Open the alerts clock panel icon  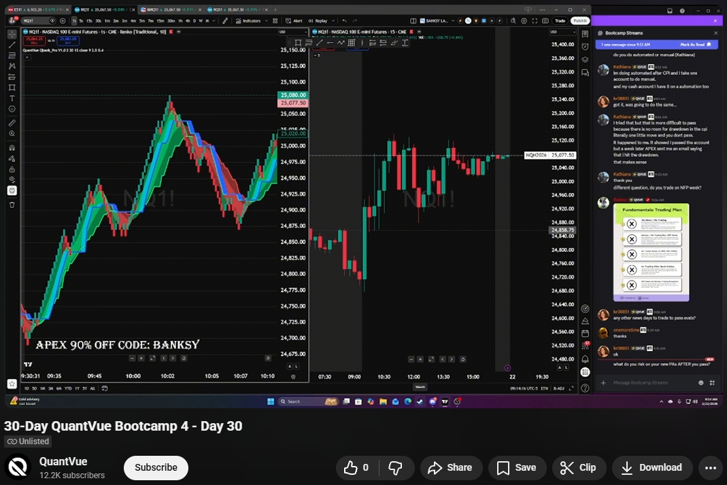tap(585, 46)
